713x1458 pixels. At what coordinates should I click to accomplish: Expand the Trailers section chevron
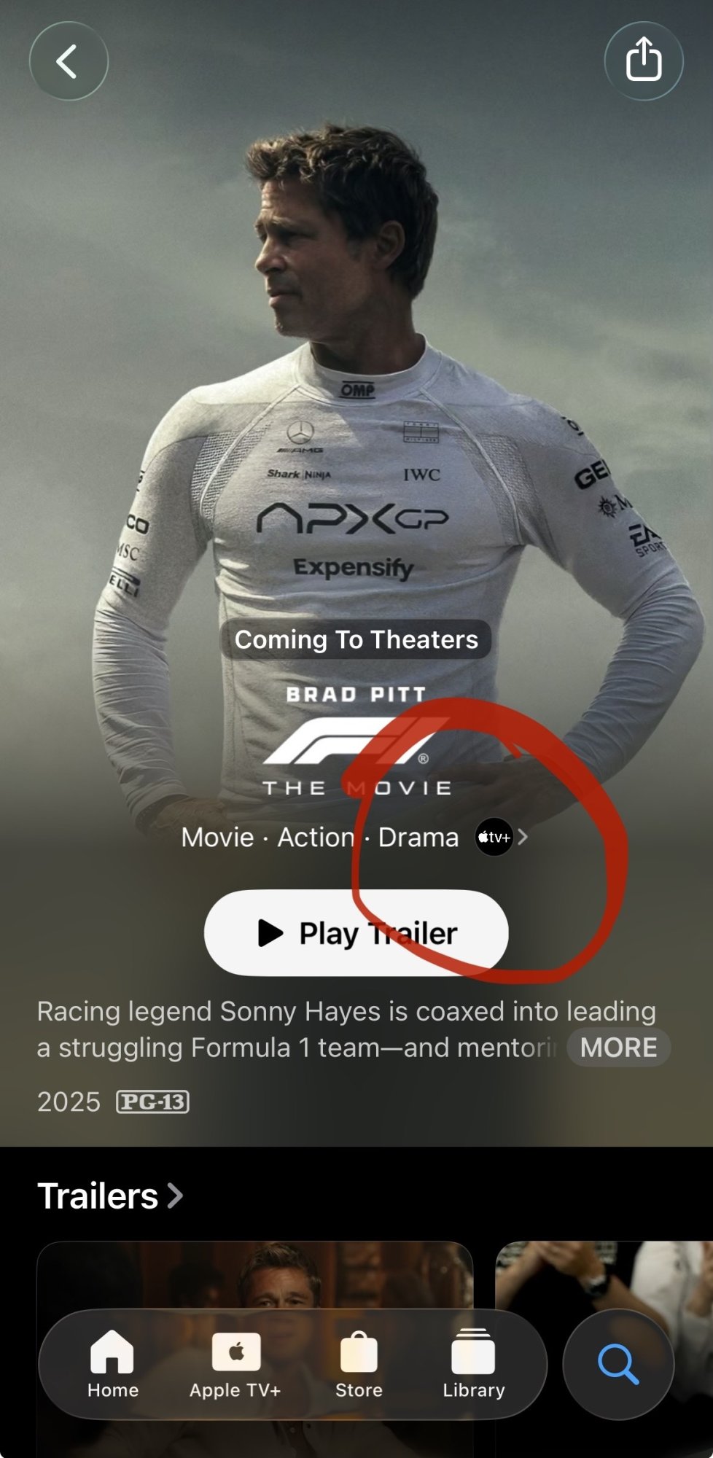point(175,1196)
